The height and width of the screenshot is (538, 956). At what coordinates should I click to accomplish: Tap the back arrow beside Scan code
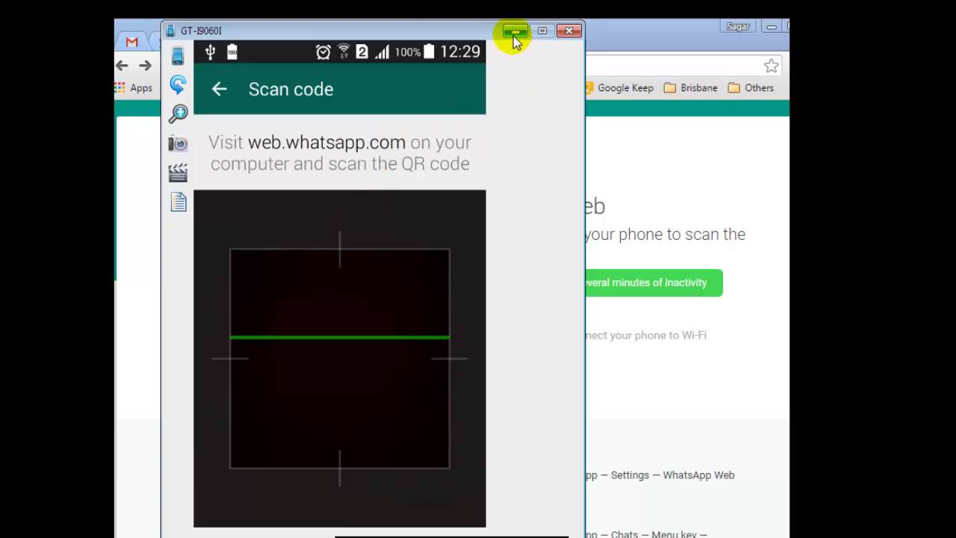coord(219,89)
